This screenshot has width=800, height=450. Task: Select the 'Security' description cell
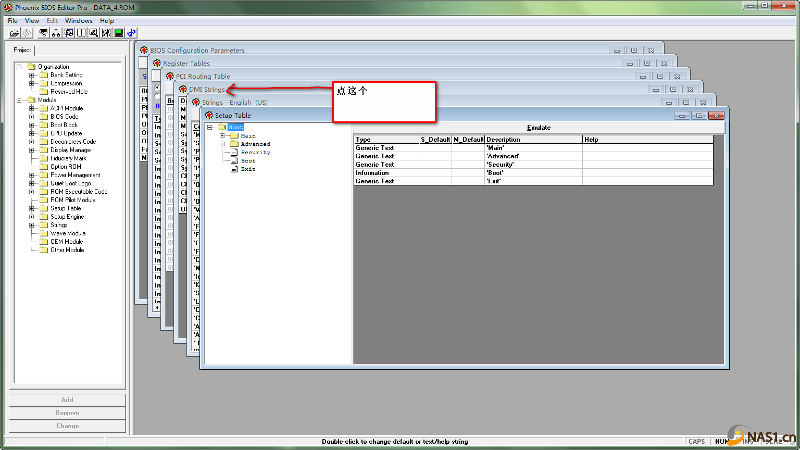[x=533, y=165]
